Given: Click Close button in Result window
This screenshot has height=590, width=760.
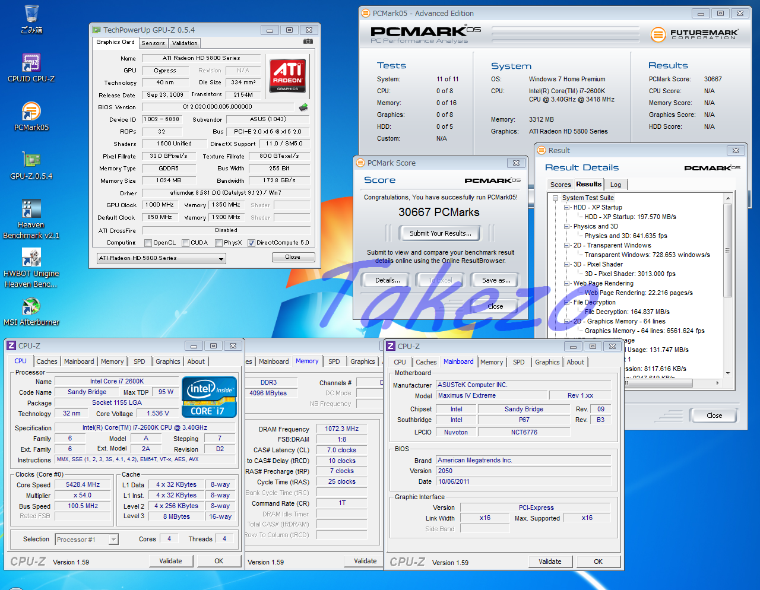Looking at the screenshot, I should click(x=714, y=415).
